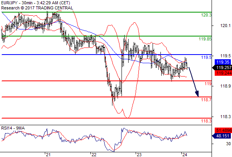Click the 119.5 blue pivot label
This screenshot has height=157, width=232.
coord(206,57)
